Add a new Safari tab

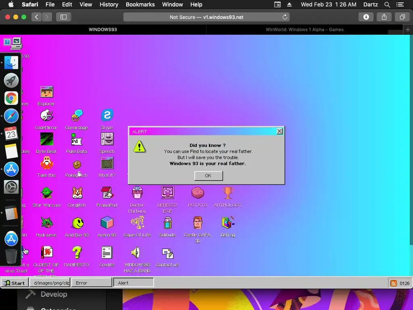tap(408, 30)
